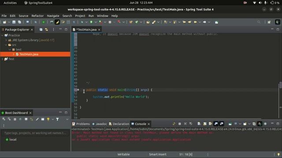Click the tip lightbulb icon in status bar
This screenshot has width=282, height=158.
[278, 154]
